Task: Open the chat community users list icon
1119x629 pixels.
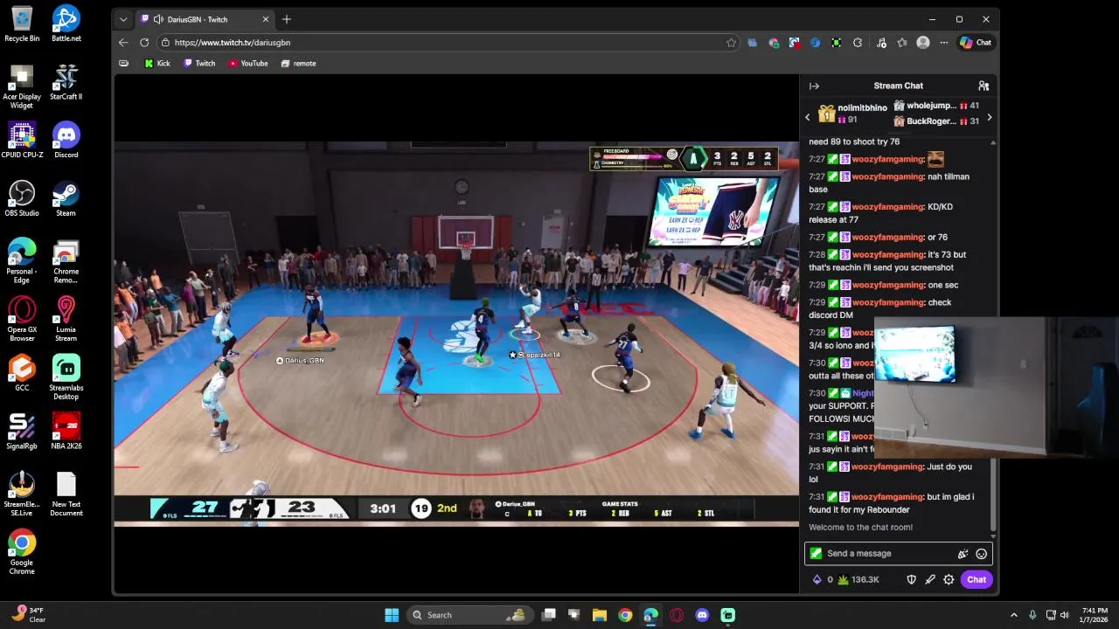Action: click(x=983, y=86)
